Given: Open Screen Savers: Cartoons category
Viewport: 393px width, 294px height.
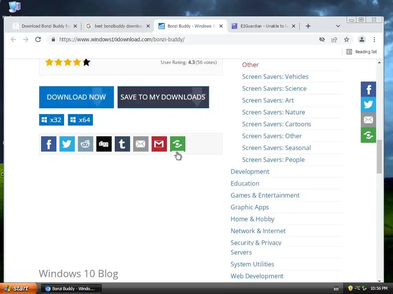Looking at the screenshot, I should point(276,124).
